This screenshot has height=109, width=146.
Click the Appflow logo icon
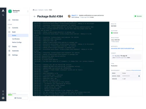[3, 11]
